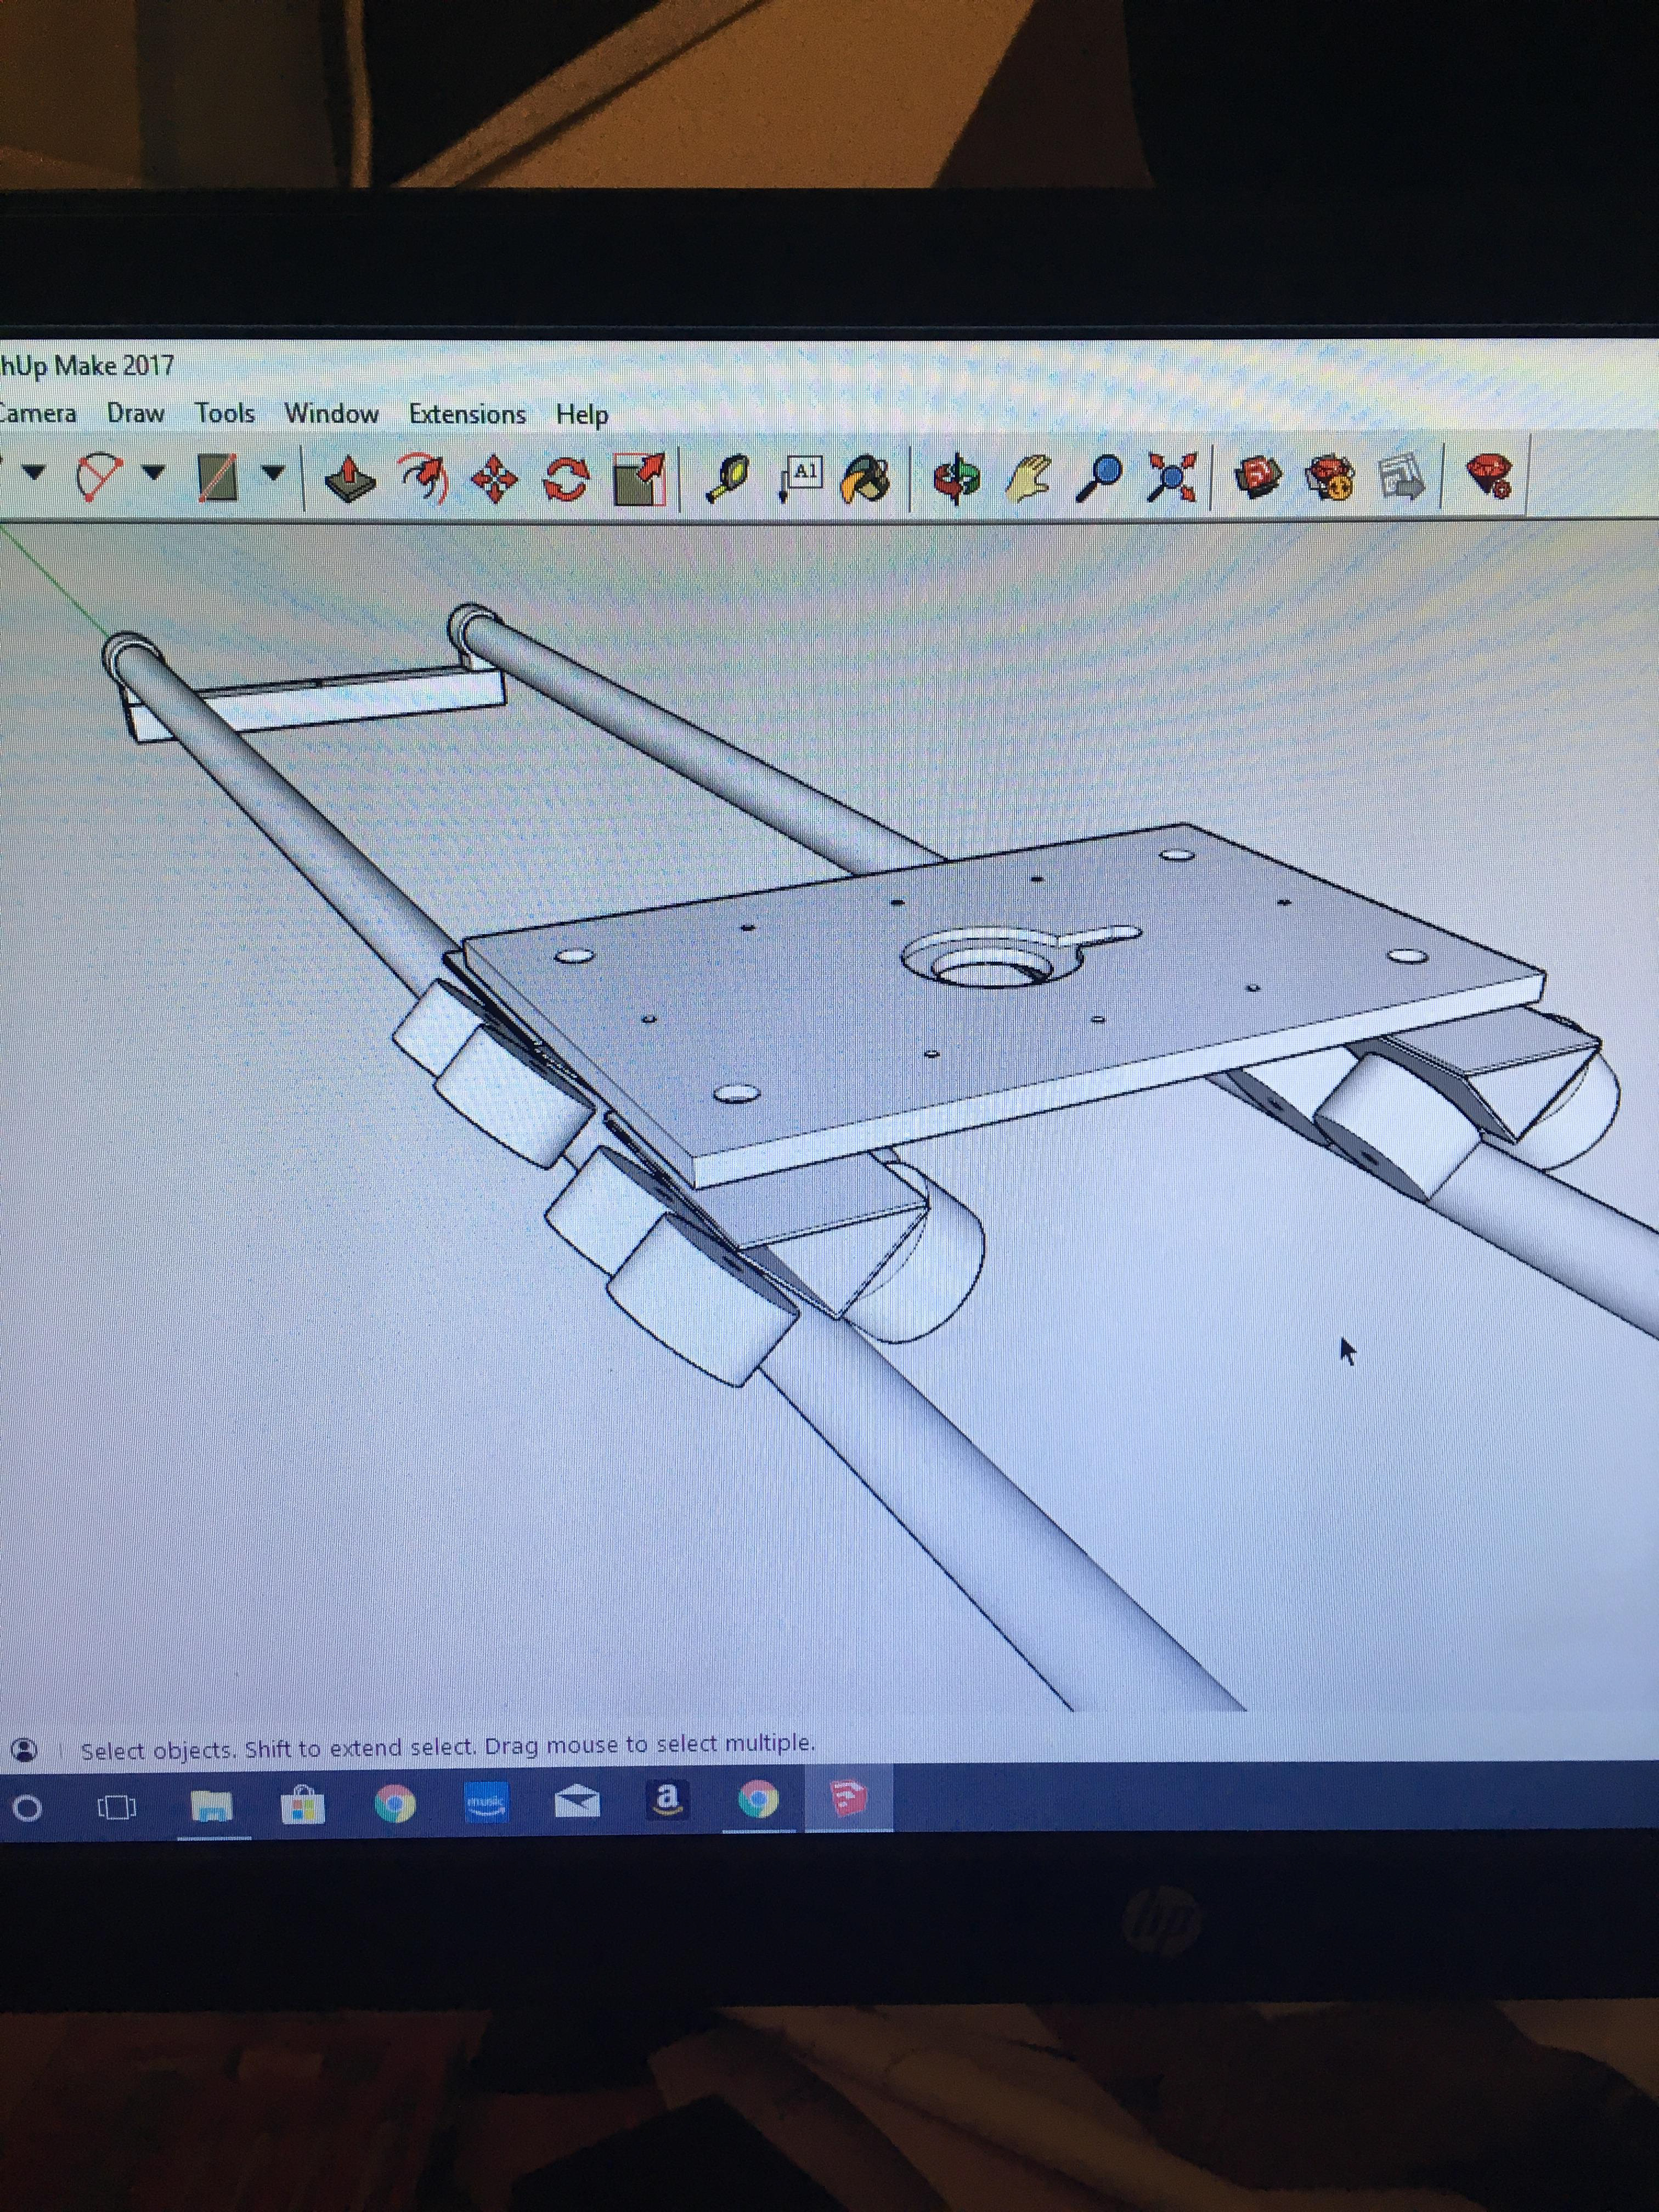Screen dimensions: 1659x2212
Task: Open the Extensions menu
Action: click(467, 414)
